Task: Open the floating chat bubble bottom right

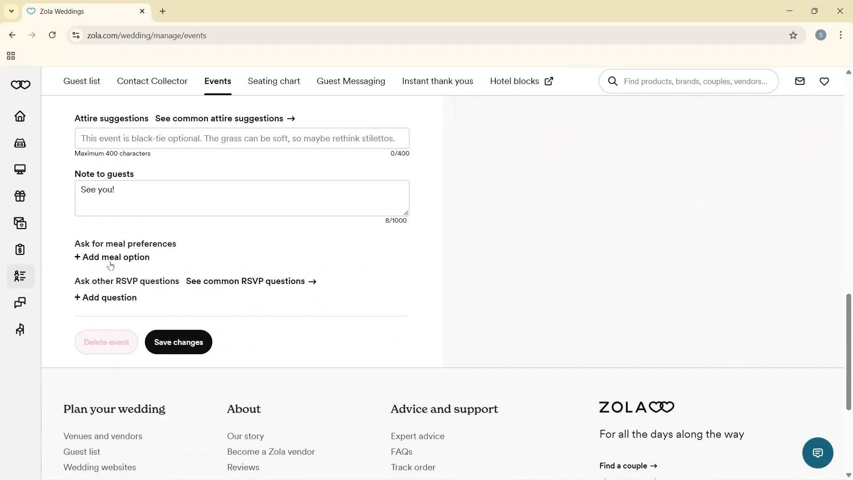Action: pos(817,452)
